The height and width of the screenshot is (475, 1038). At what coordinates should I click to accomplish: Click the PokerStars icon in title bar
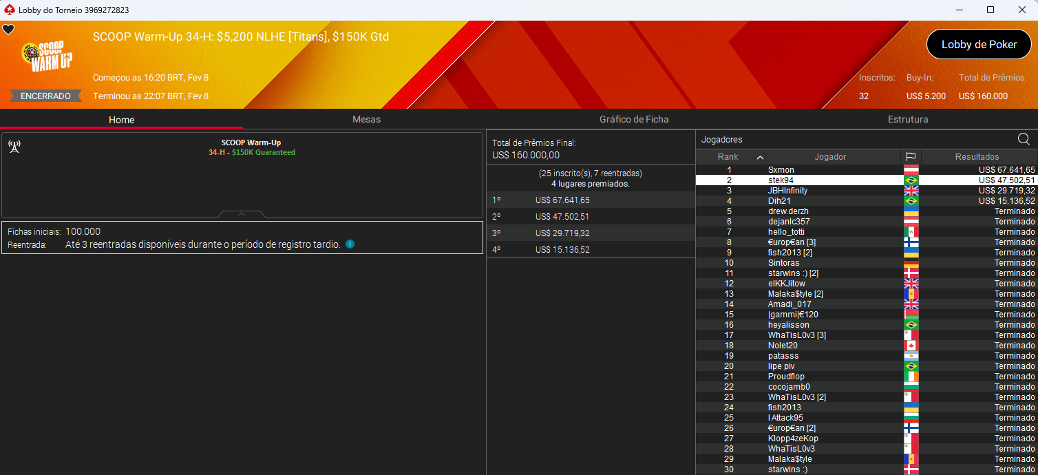[x=8, y=10]
